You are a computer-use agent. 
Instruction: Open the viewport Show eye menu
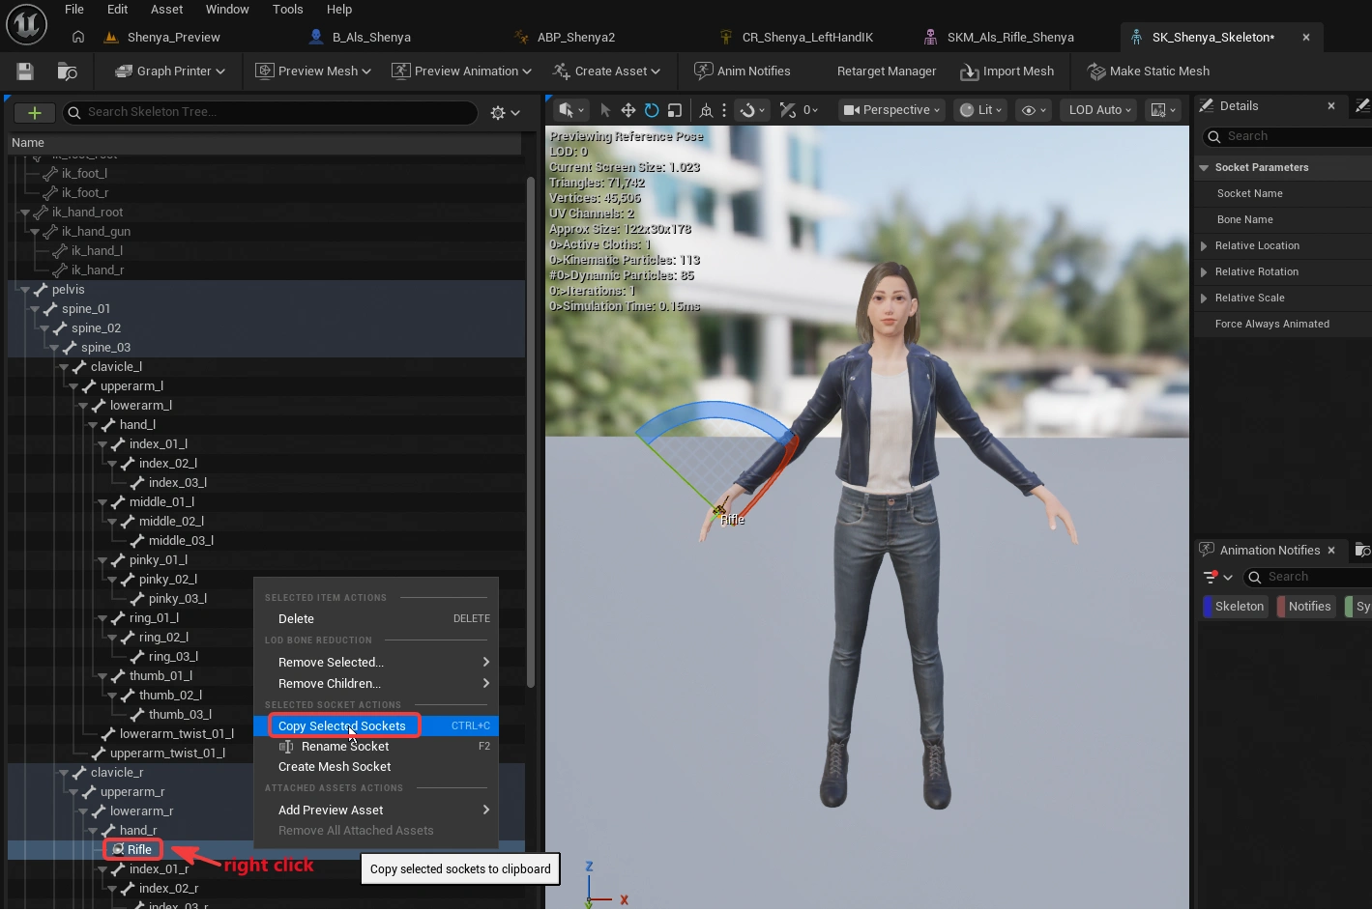click(x=1034, y=110)
